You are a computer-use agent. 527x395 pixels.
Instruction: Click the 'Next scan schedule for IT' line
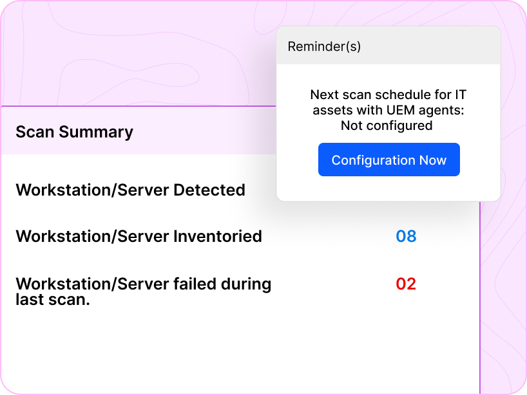point(388,95)
